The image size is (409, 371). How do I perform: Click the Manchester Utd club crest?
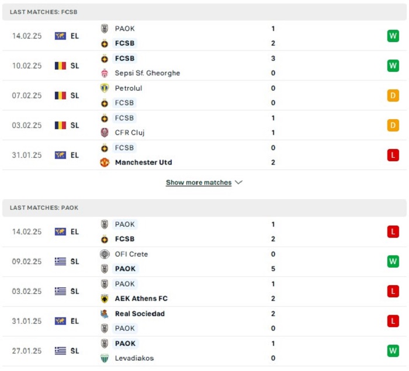coord(105,162)
